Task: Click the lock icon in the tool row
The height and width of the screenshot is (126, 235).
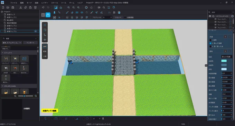Action: tap(109, 12)
